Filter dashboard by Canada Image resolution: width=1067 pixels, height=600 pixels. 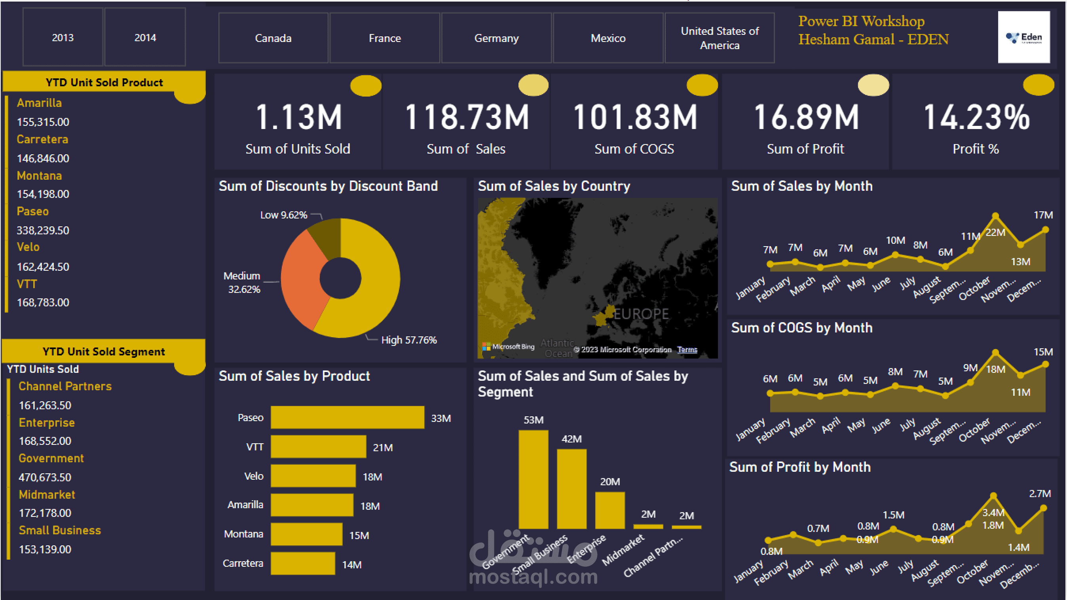point(273,38)
